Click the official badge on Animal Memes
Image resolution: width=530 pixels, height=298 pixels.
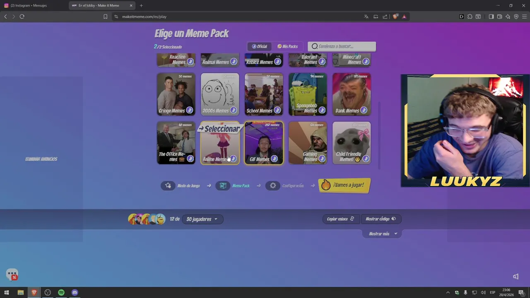coord(234,62)
